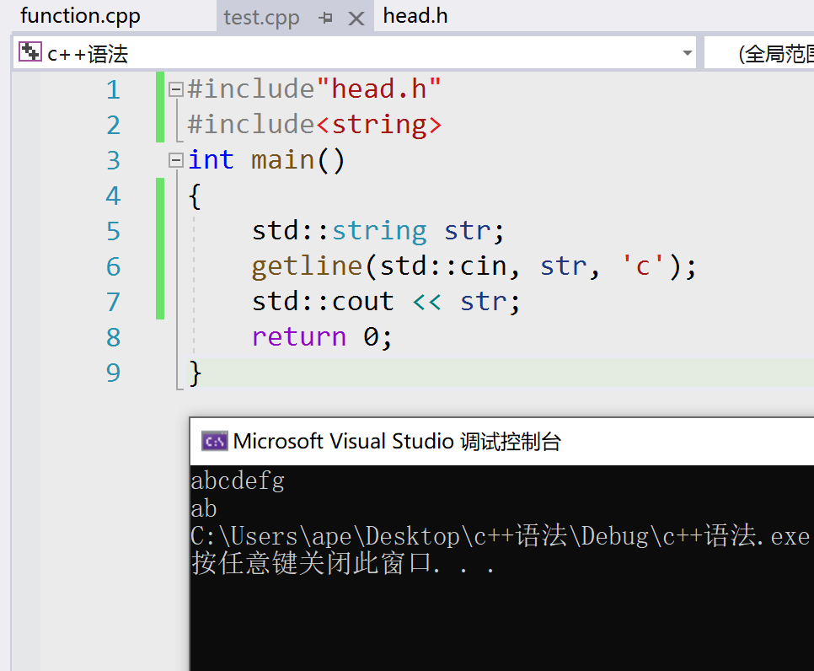
Task: Click line number 9 in the gutter
Action: coord(113,373)
